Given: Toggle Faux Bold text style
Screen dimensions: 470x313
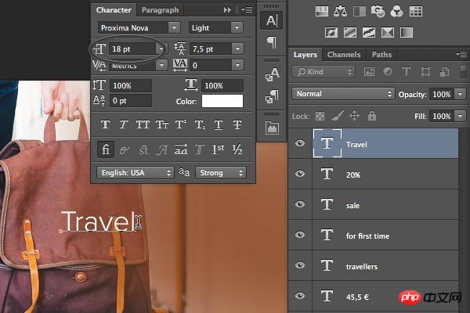Looking at the screenshot, I should 105,124.
